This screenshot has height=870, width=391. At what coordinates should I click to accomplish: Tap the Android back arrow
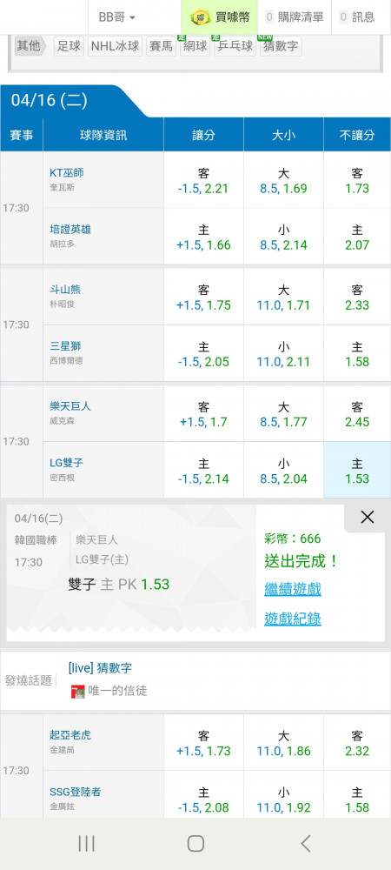[306, 843]
